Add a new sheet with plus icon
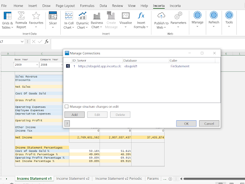Image resolution: width=245 pixels, height=184 pixels. click(x=170, y=179)
